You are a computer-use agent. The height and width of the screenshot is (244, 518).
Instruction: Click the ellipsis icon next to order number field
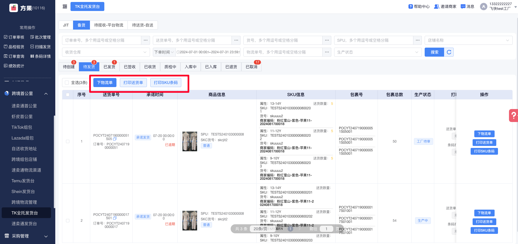point(146,40)
